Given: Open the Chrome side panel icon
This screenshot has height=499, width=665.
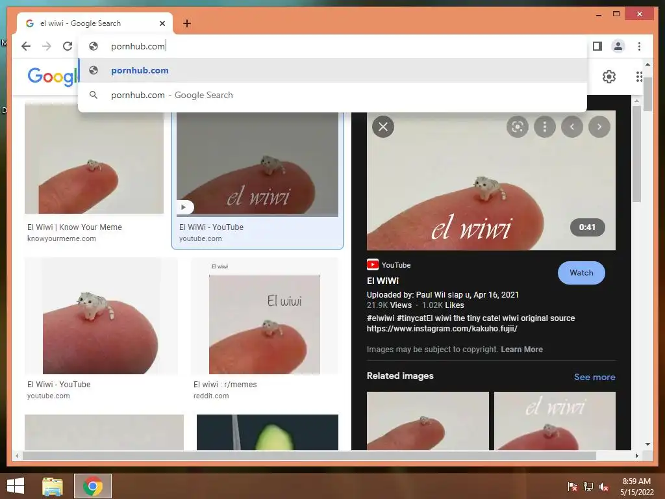Looking at the screenshot, I should tap(597, 46).
